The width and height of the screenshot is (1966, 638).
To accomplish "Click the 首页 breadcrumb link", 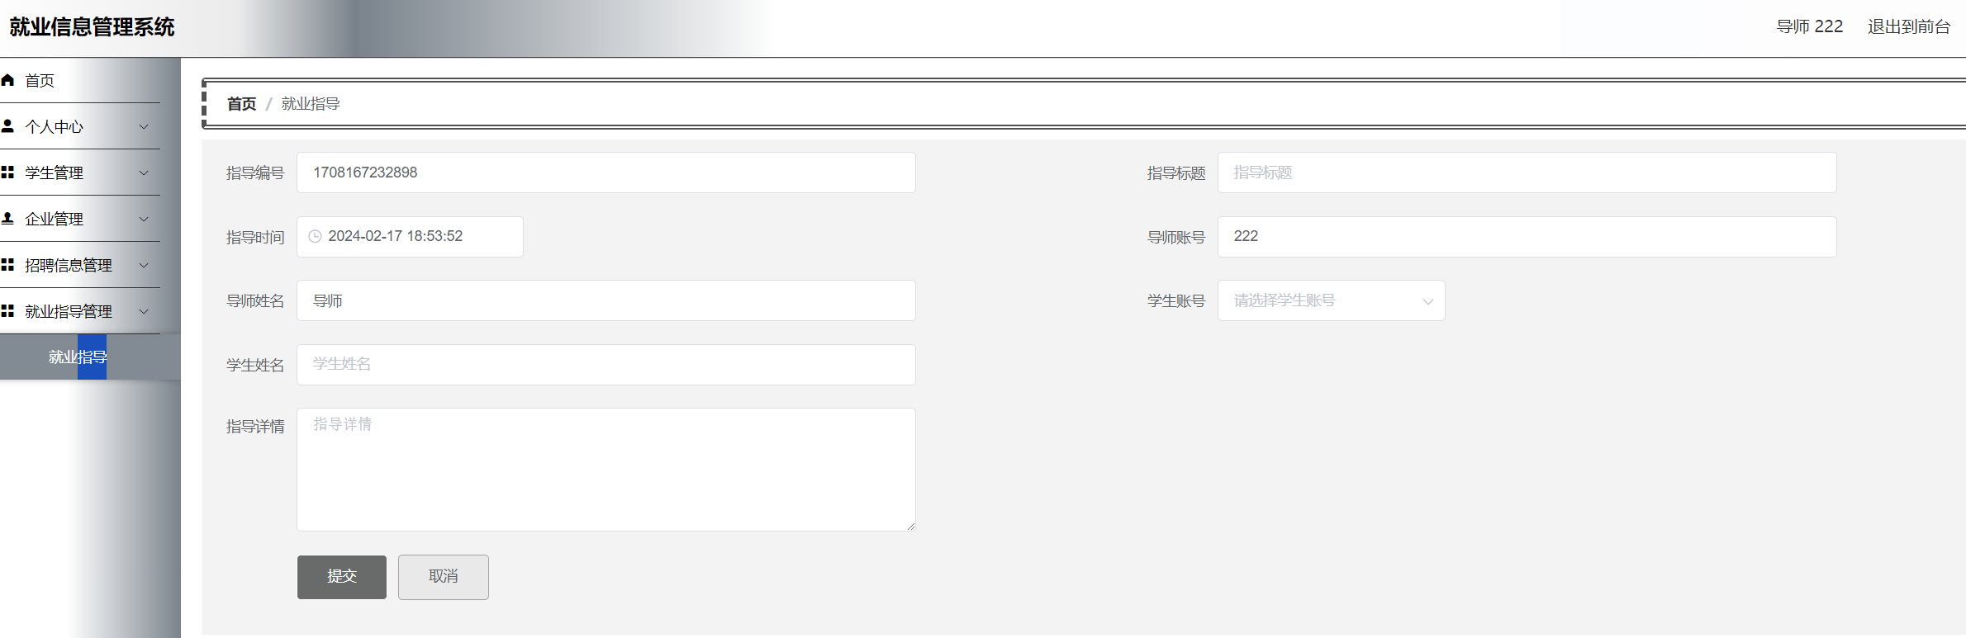I will [x=241, y=104].
